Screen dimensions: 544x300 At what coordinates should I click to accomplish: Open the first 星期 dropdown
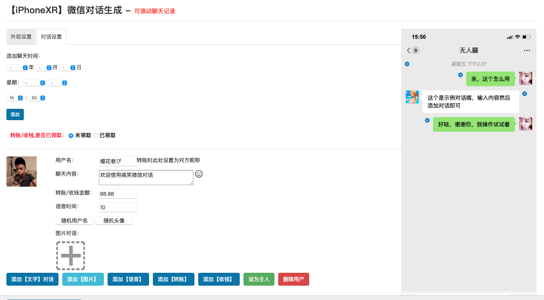click(34, 83)
